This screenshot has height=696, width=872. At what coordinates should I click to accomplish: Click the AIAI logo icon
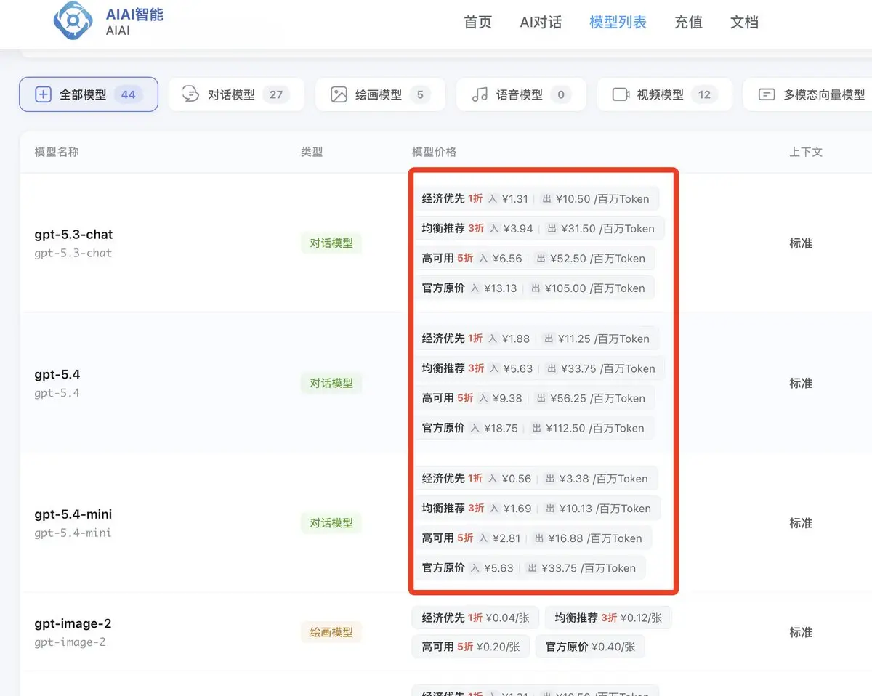click(x=73, y=21)
